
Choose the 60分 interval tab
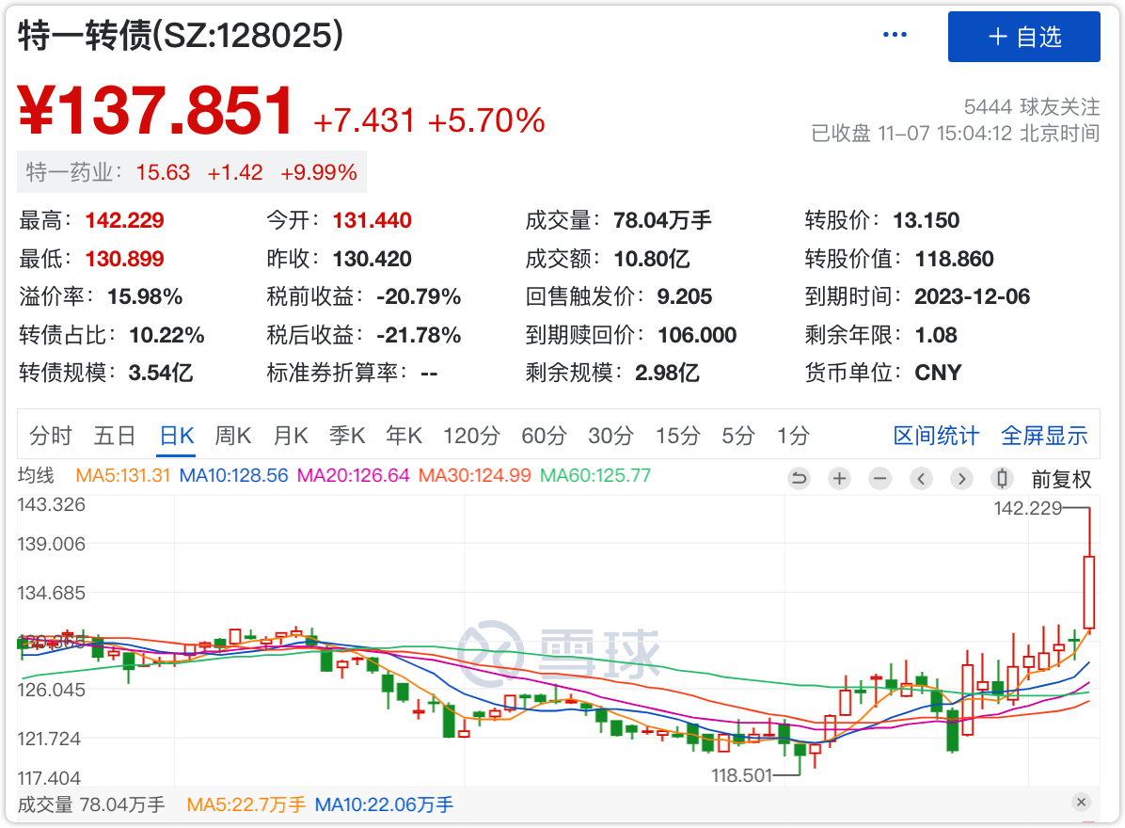coord(544,436)
